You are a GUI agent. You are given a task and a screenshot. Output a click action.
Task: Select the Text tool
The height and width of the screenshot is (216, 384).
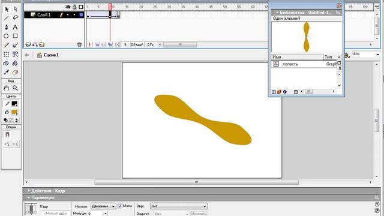(16, 27)
